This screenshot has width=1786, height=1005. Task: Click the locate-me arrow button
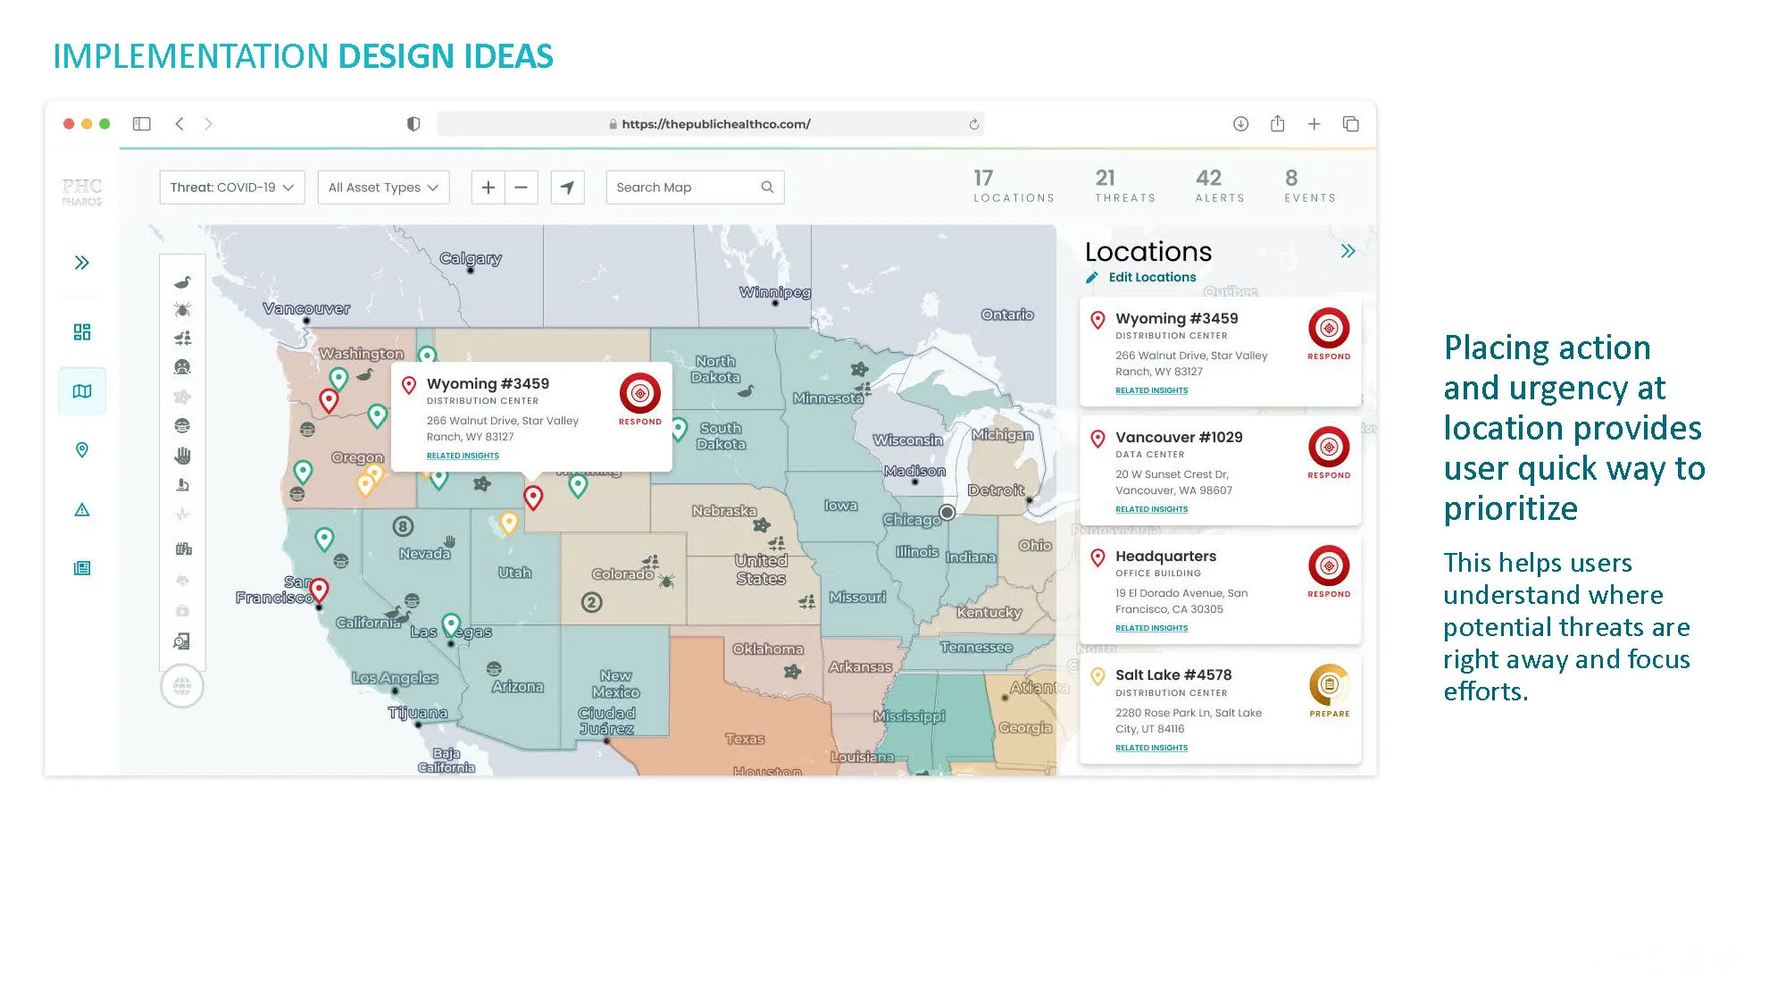pyautogui.click(x=567, y=188)
